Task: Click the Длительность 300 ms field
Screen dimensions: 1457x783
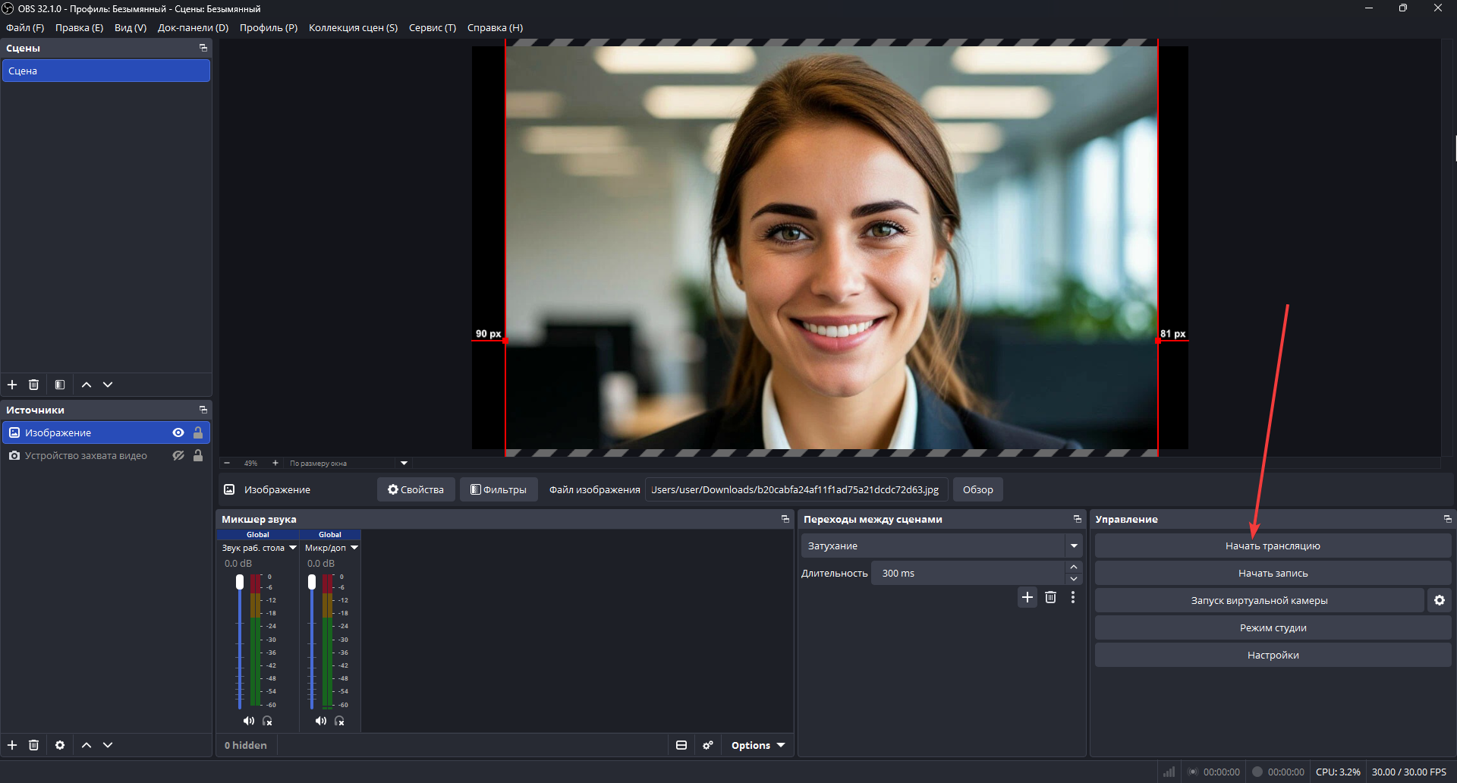Action: click(968, 573)
